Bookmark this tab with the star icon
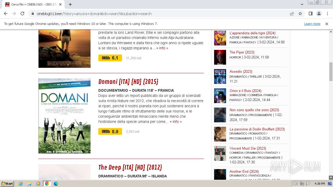The width and height of the screenshot is (333, 187). point(300,14)
